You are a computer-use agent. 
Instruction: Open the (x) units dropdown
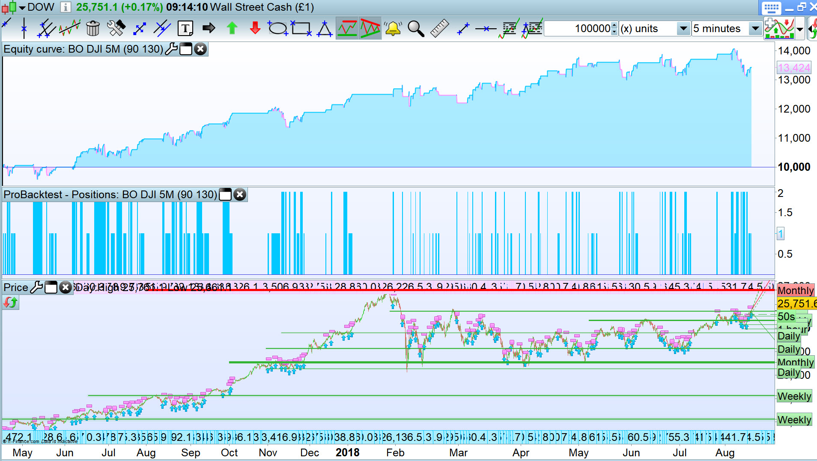(655, 29)
